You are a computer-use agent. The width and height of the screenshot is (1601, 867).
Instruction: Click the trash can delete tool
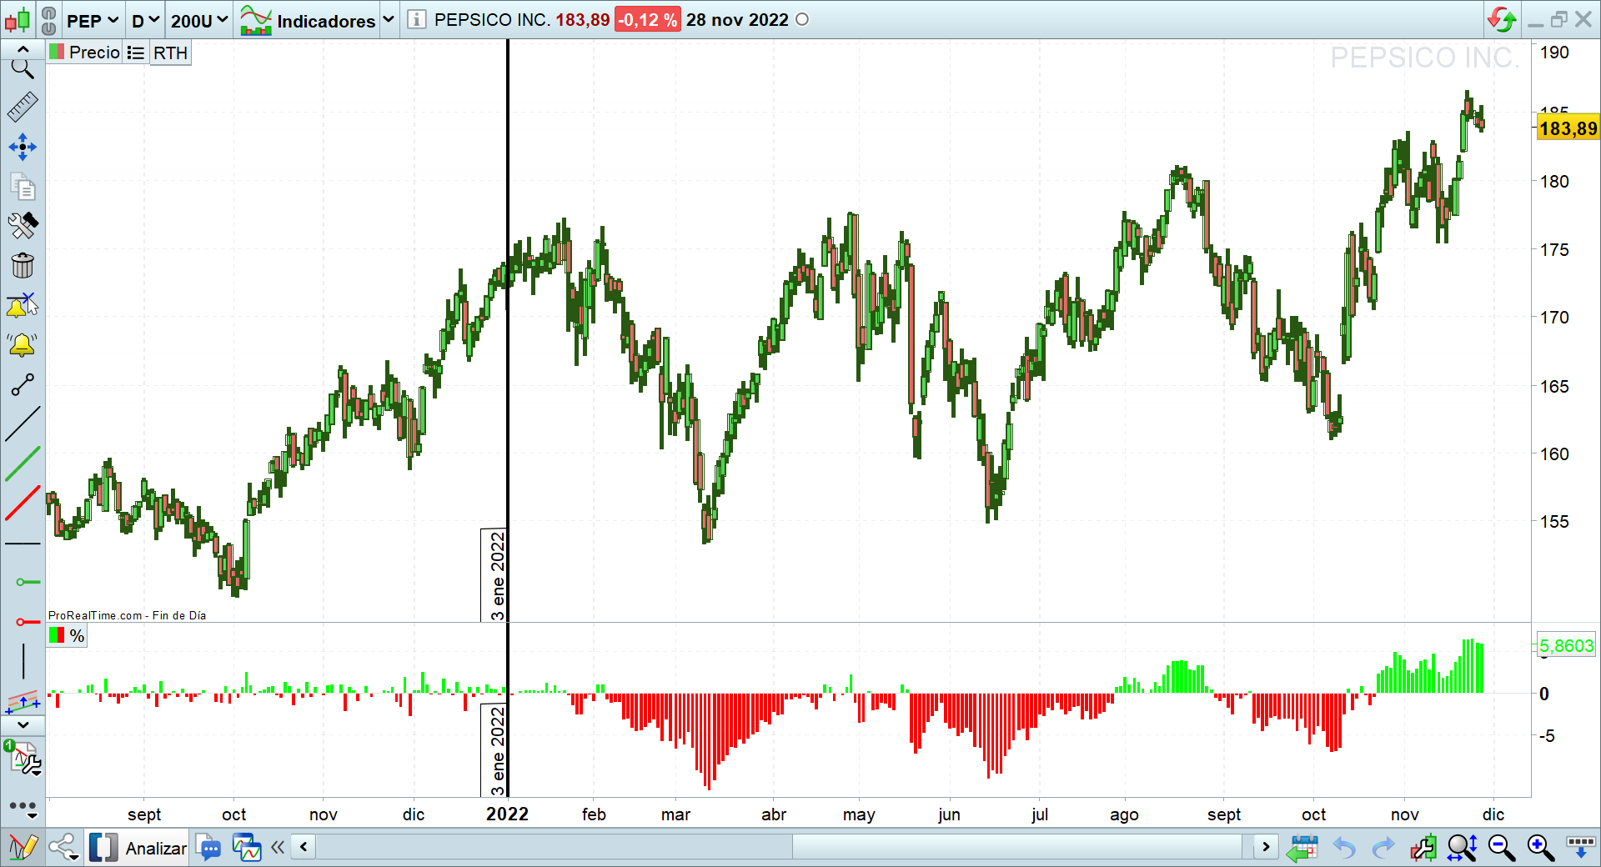coord(23,265)
